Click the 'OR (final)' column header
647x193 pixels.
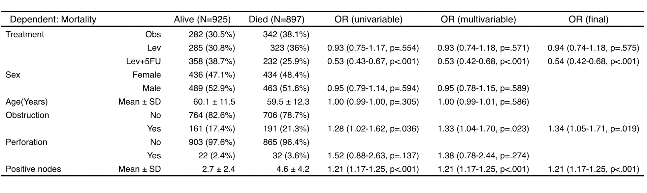[x=588, y=19]
